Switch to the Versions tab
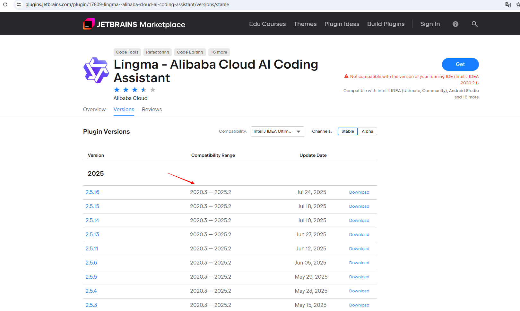 124,110
